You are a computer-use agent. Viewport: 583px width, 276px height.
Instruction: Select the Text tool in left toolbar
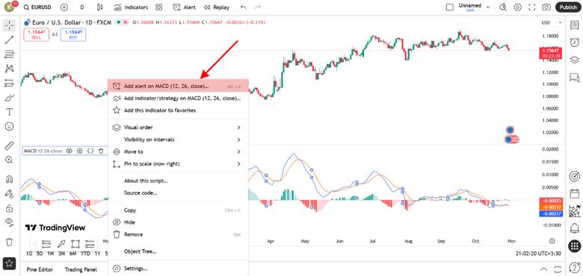point(9,112)
